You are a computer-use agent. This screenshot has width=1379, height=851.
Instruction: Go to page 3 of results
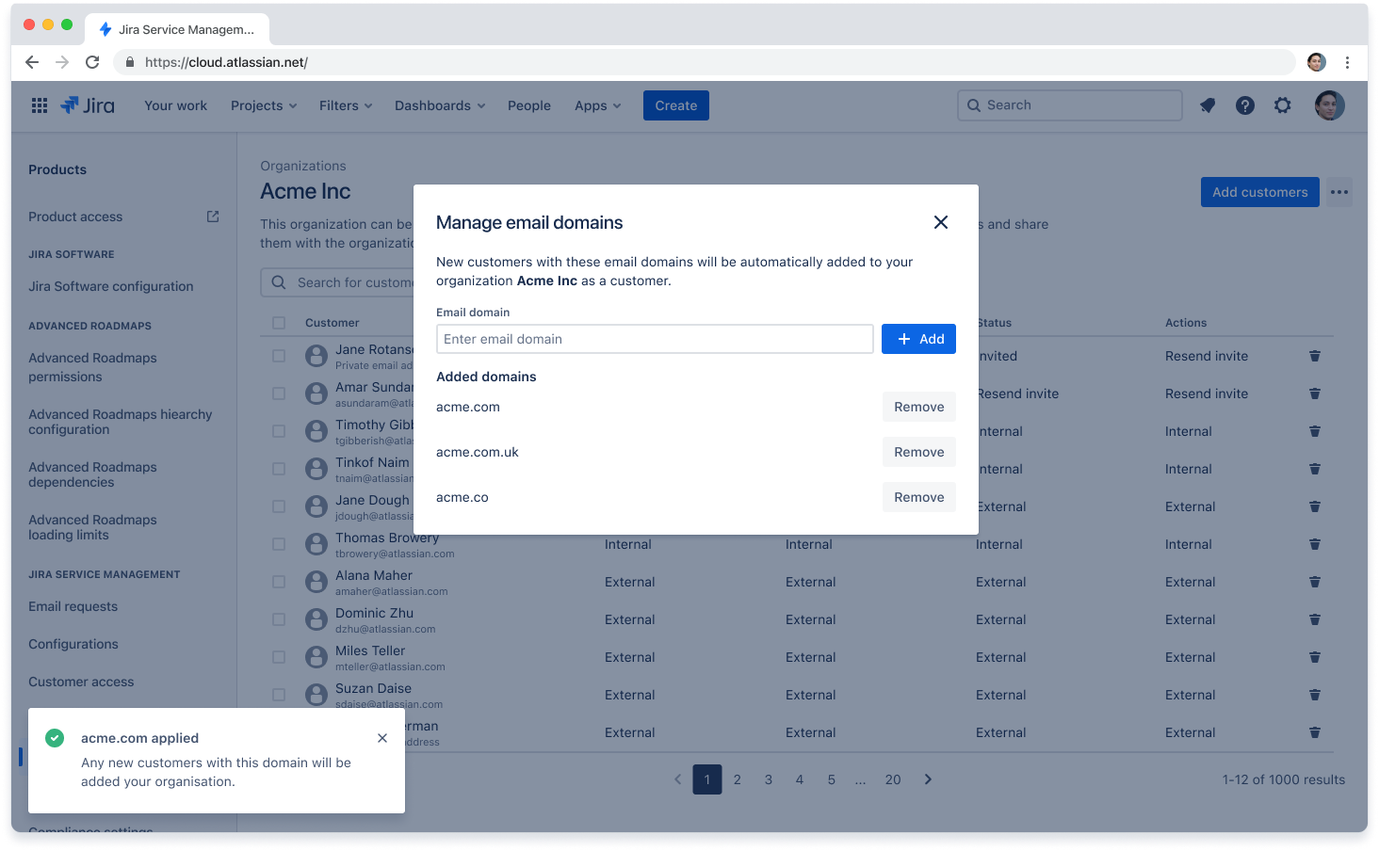768,779
